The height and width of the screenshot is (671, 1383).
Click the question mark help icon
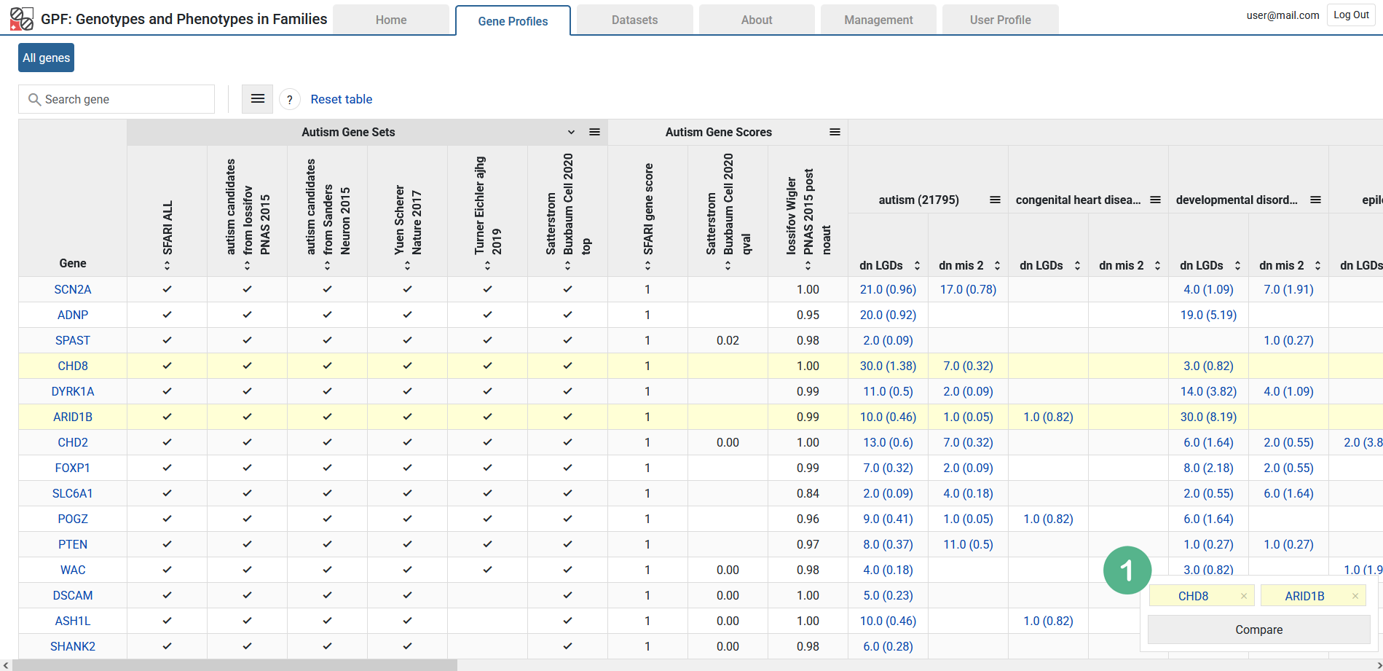[290, 100]
